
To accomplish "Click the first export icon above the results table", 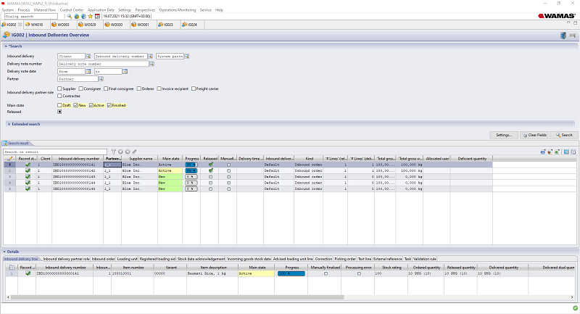I will [x=543, y=152].
